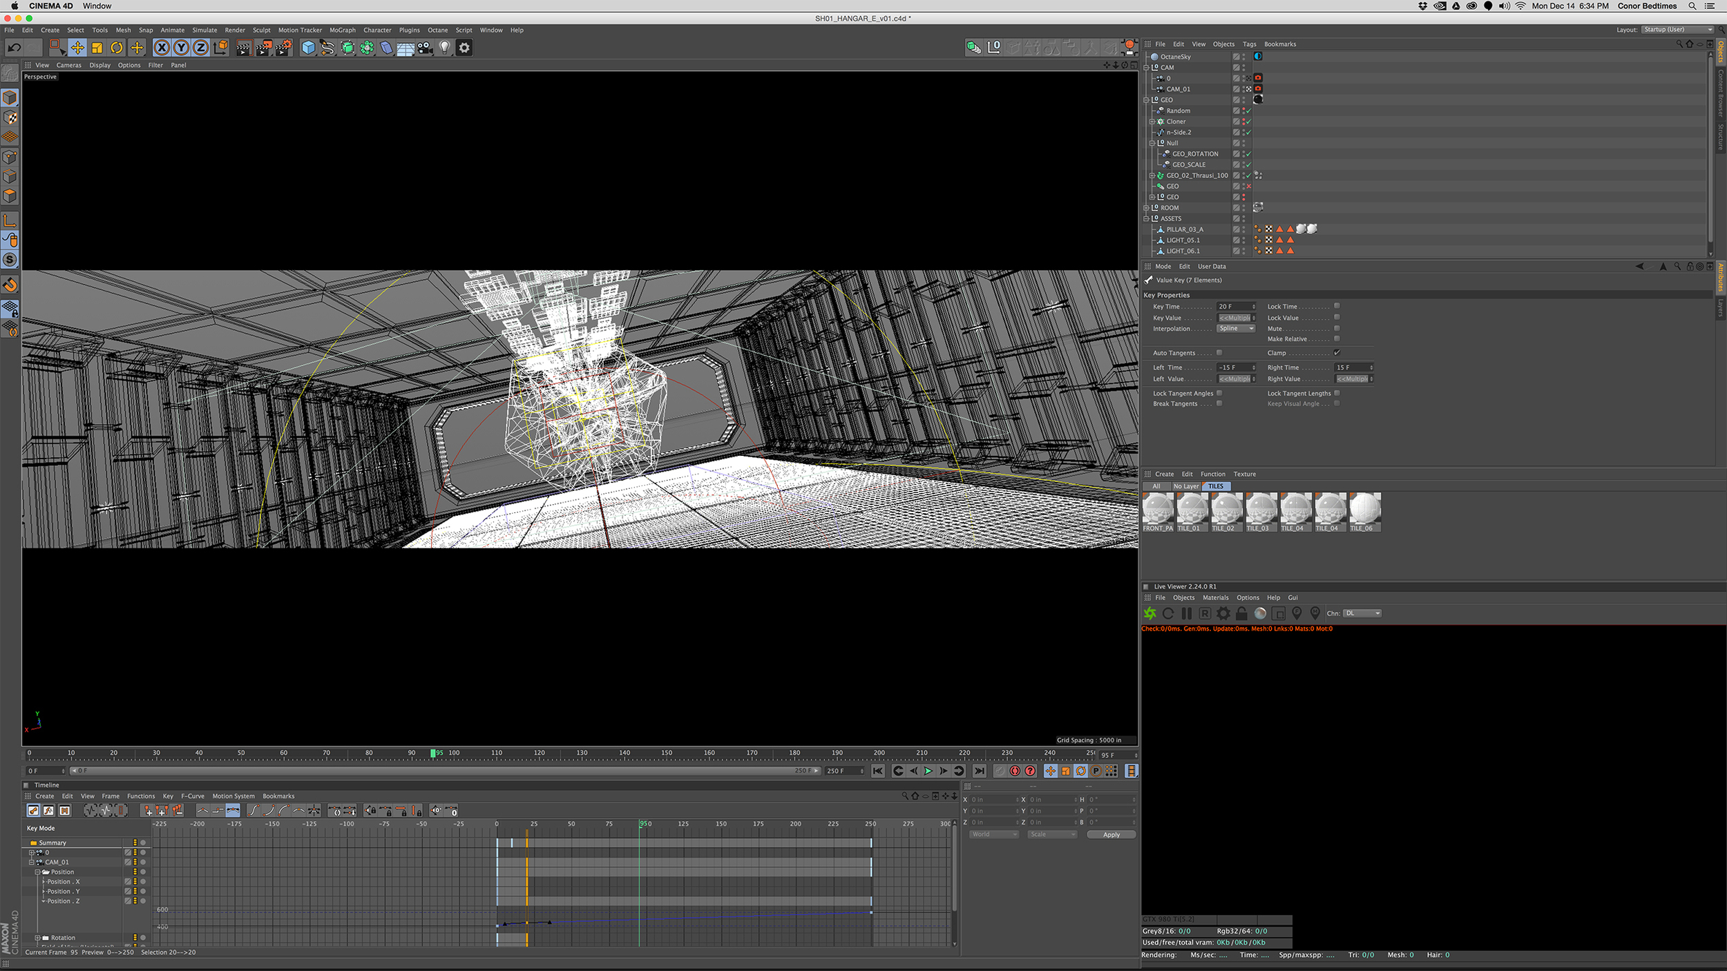Enable the Break Tangents checkbox
The image size is (1727, 971).
pyautogui.click(x=1219, y=404)
